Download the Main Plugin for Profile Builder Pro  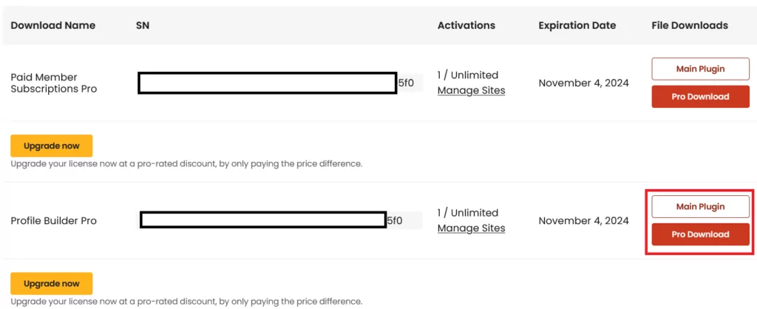pos(700,207)
